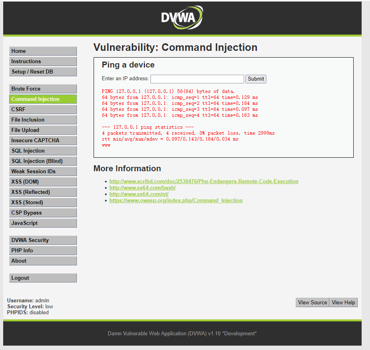Open Setup / Reset DB page
The image size is (370, 350).
pyautogui.click(x=43, y=72)
